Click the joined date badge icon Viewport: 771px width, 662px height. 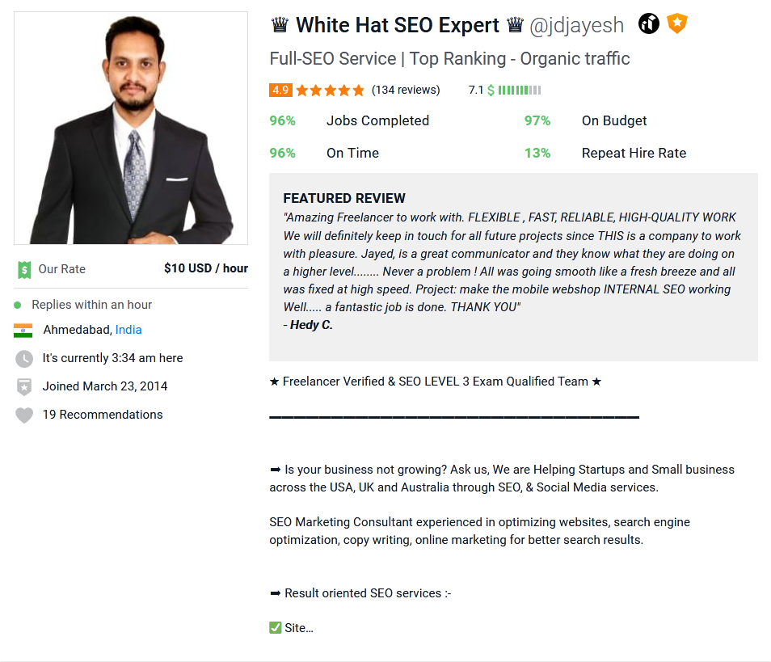[24, 386]
